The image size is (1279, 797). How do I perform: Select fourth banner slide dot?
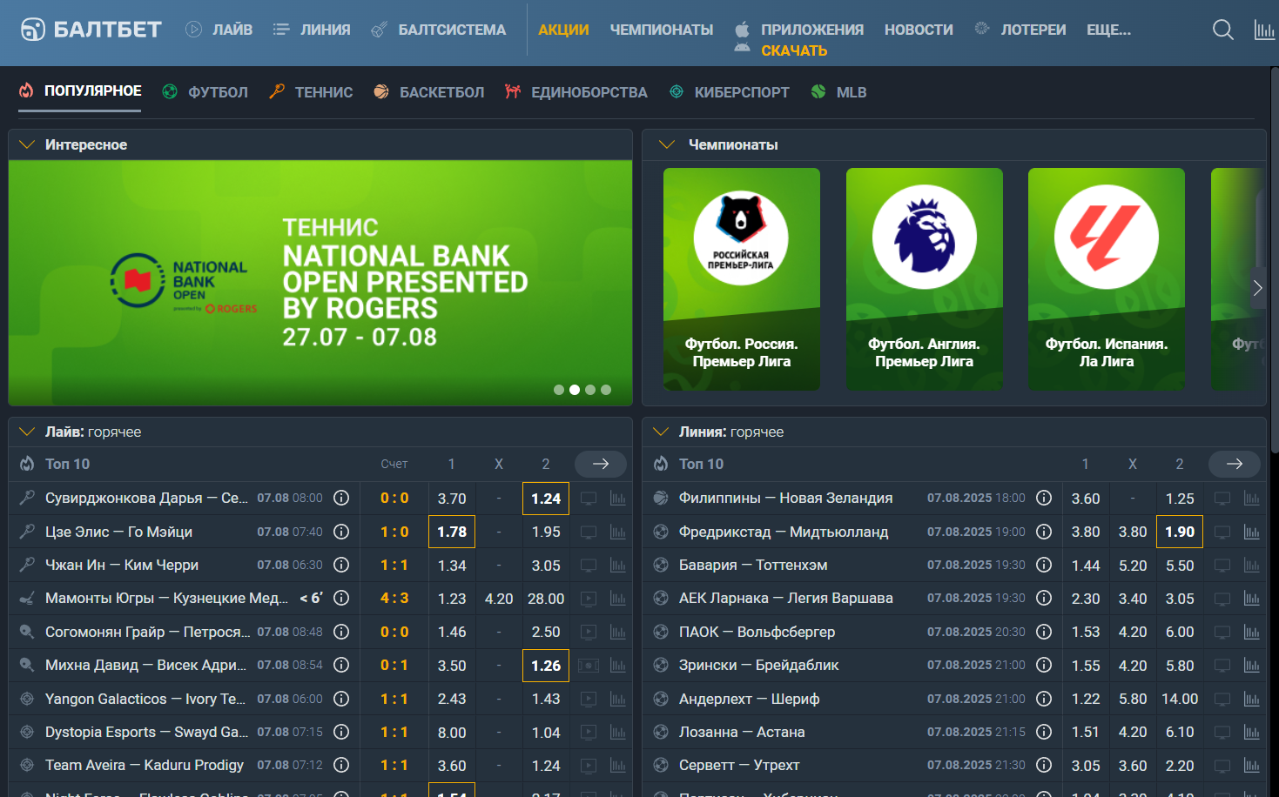click(606, 390)
